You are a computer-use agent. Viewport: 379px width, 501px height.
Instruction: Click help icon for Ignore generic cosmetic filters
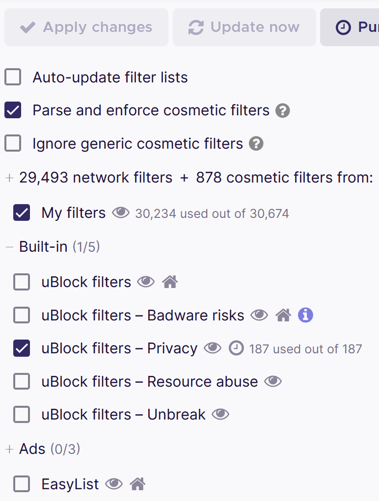coord(256,143)
